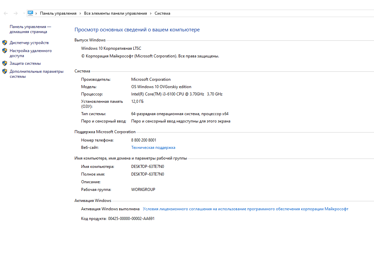This screenshot has height=259, width=374.
Task: Click Microsoft Corporation manufacturer value
Action: (151, 79)
